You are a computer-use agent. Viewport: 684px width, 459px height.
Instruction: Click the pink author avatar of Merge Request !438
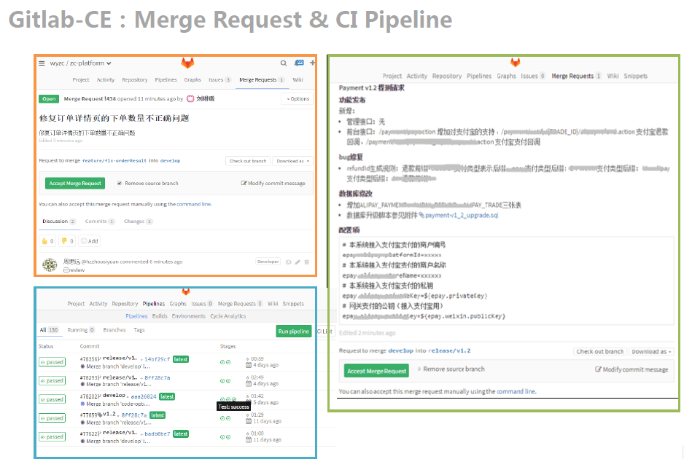coord(190,99)
